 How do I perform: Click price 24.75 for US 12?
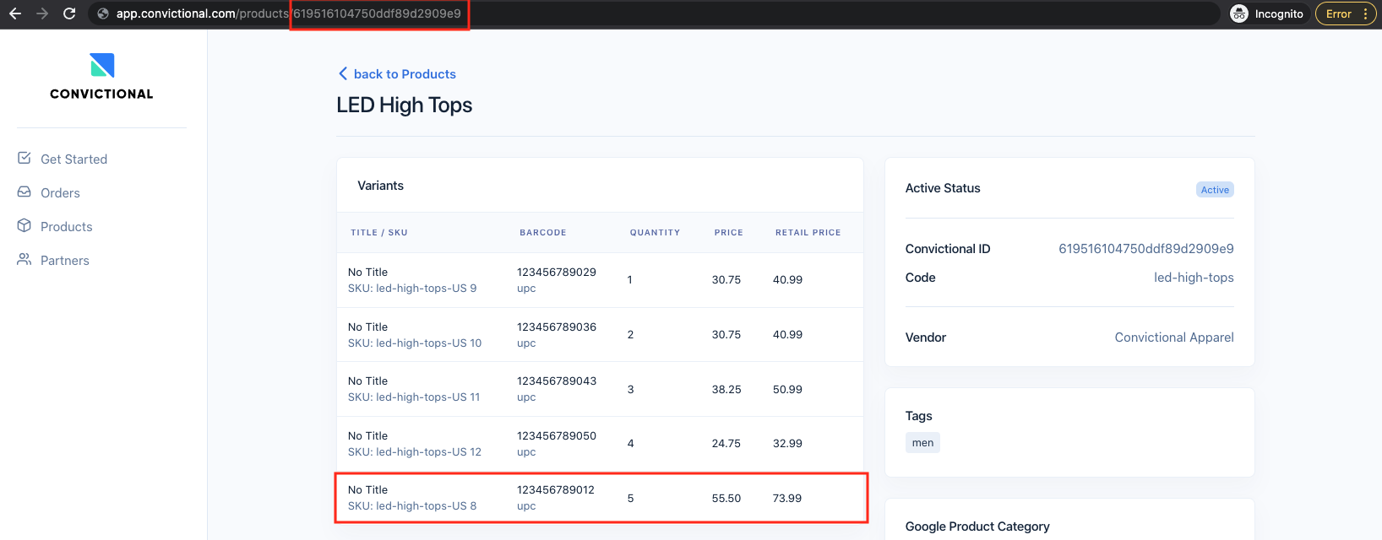726,444
